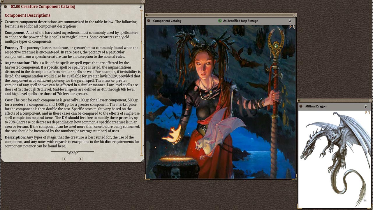Go to the previous page with the left arrow
Screen dimensions: 373x210
(x=64, y=159)
